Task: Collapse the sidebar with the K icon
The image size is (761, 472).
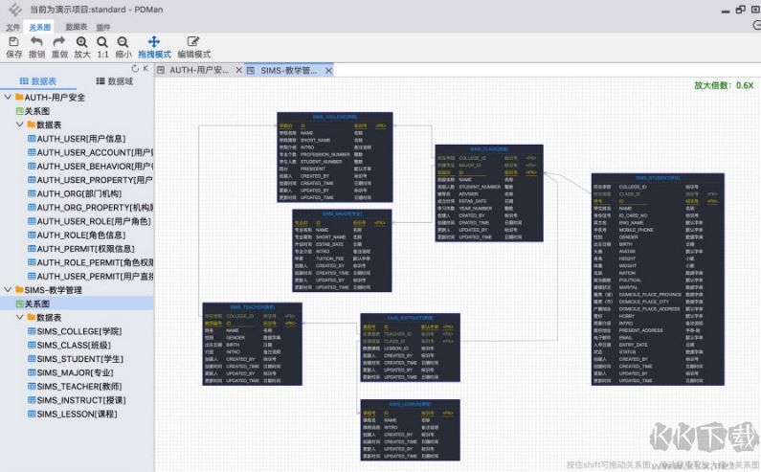Action: click(146, 69)
